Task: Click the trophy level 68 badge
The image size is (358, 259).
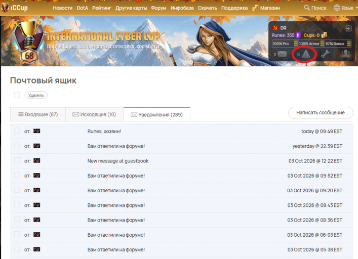Action: point(29,41)
